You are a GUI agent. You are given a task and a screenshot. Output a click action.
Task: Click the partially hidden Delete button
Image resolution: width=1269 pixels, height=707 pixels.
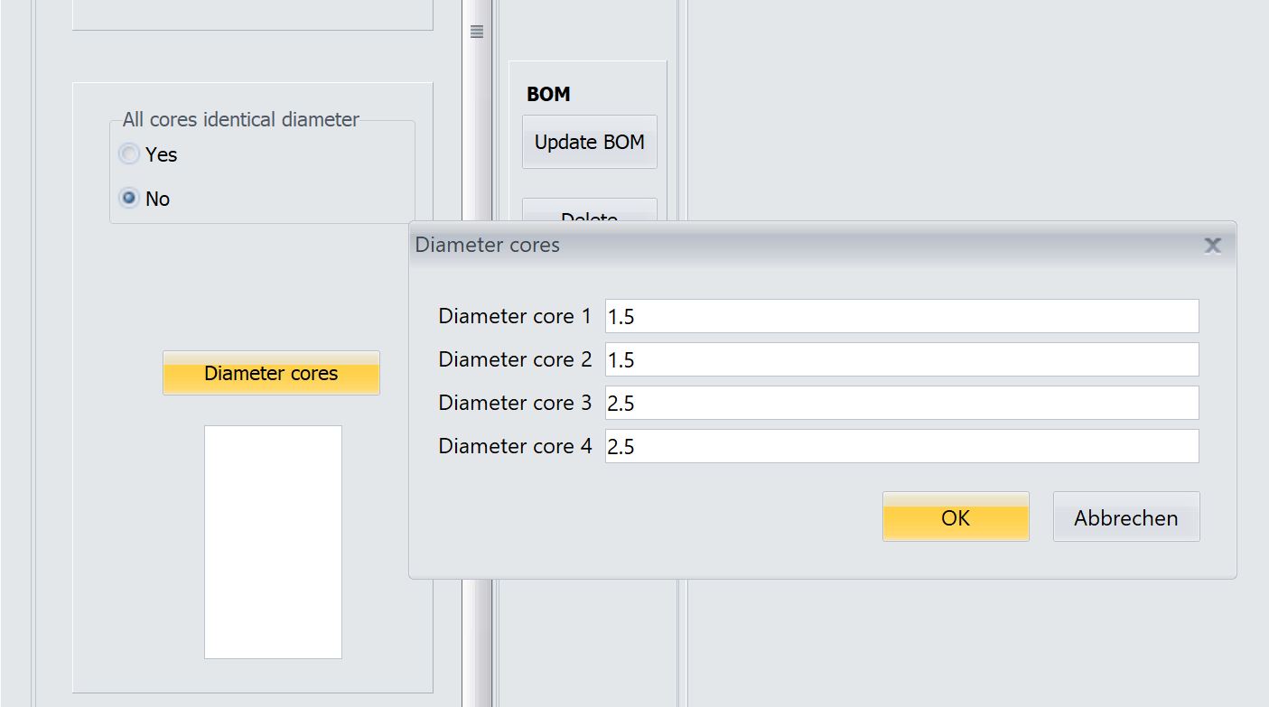589,213
